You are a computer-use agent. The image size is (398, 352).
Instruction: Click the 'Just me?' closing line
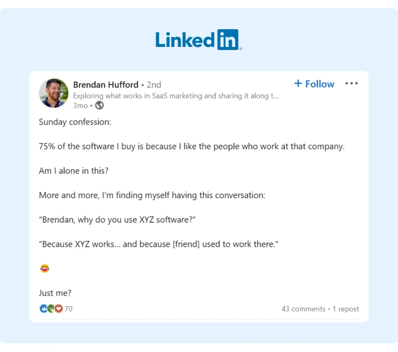pyautogui.click(x=55, y=293)
